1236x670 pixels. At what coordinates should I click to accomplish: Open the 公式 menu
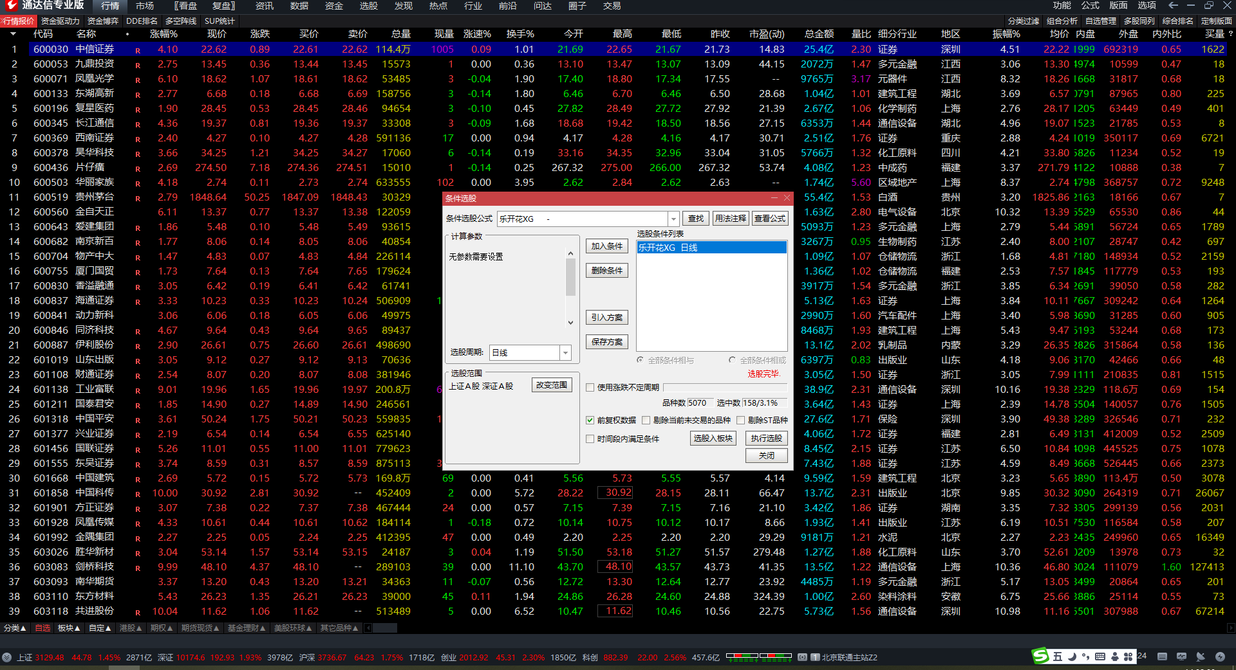point(1090,6)
